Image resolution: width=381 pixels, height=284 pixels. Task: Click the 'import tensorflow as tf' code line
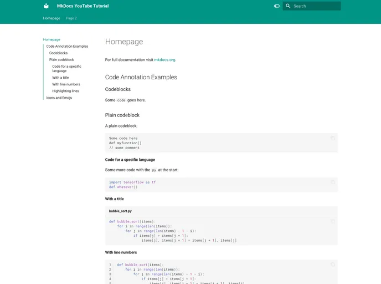point(132,182)
